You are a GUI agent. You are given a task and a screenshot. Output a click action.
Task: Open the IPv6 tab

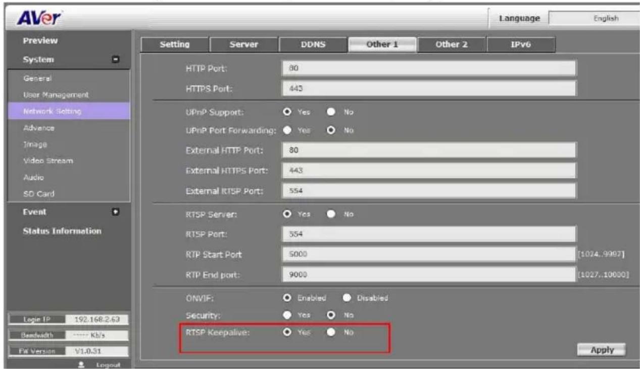521,44
